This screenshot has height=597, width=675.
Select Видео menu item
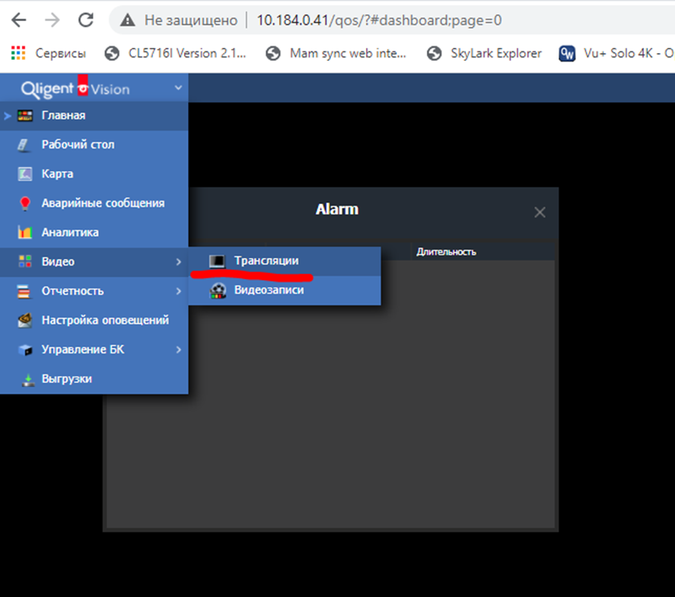tap(94, 262)
